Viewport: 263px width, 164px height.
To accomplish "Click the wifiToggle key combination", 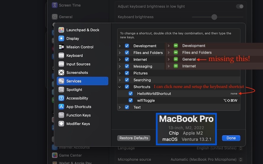I will tap(230, 100).
